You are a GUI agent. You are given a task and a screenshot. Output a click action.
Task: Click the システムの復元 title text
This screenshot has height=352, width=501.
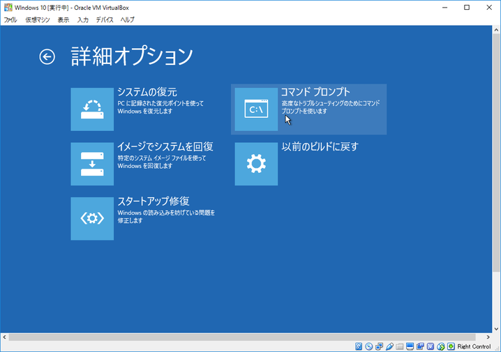click(x=147, y=92)
